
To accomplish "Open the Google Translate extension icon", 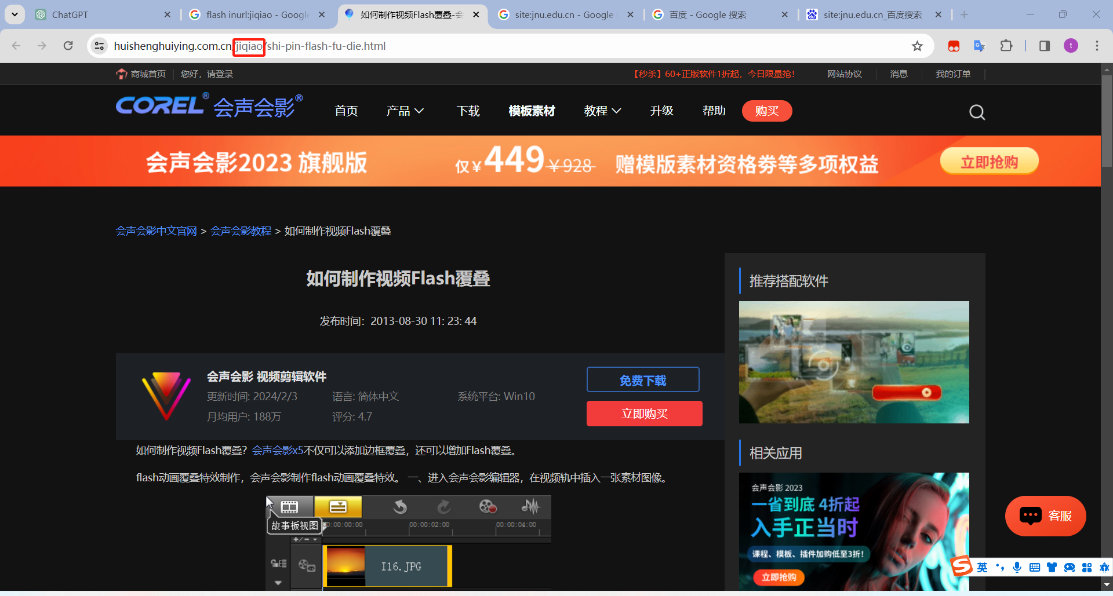I will click(980, 46).
